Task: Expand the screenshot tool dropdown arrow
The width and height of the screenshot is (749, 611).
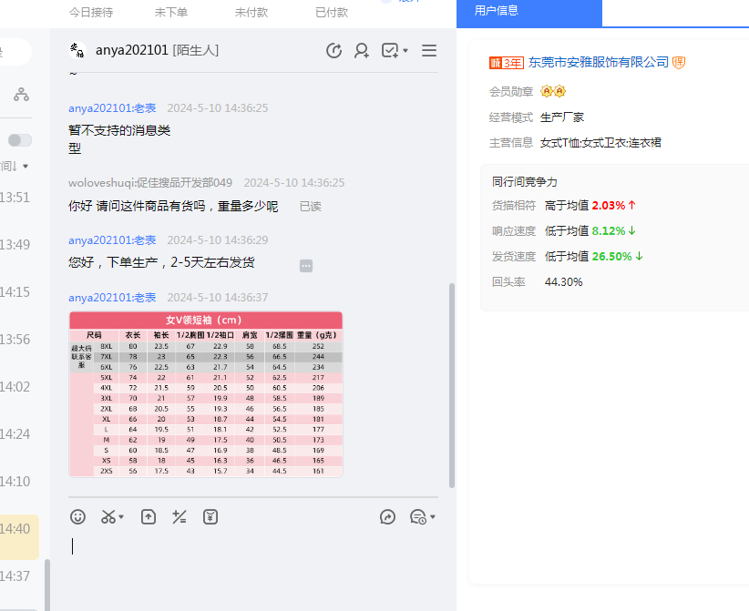Action: (x=122, y=517)
